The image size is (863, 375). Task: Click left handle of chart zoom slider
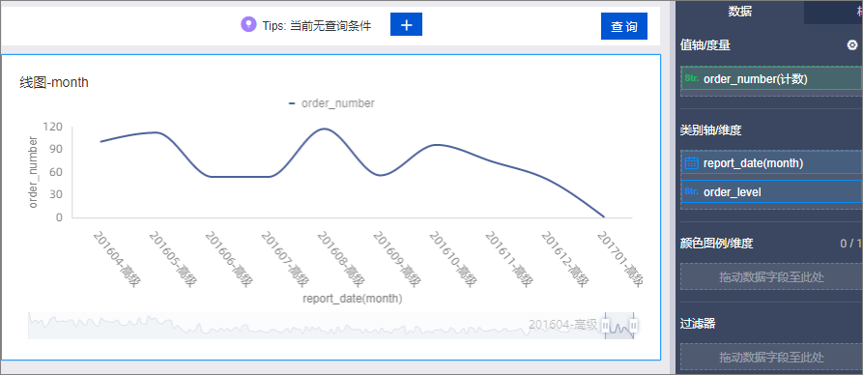coord(605,326)
